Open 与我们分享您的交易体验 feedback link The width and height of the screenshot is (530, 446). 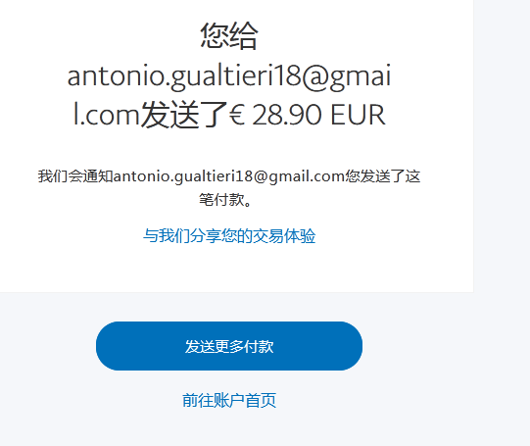tap(229, 235)
